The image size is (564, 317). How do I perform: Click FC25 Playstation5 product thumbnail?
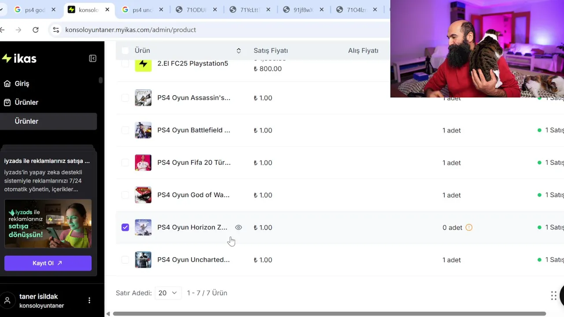pos(143,65)
